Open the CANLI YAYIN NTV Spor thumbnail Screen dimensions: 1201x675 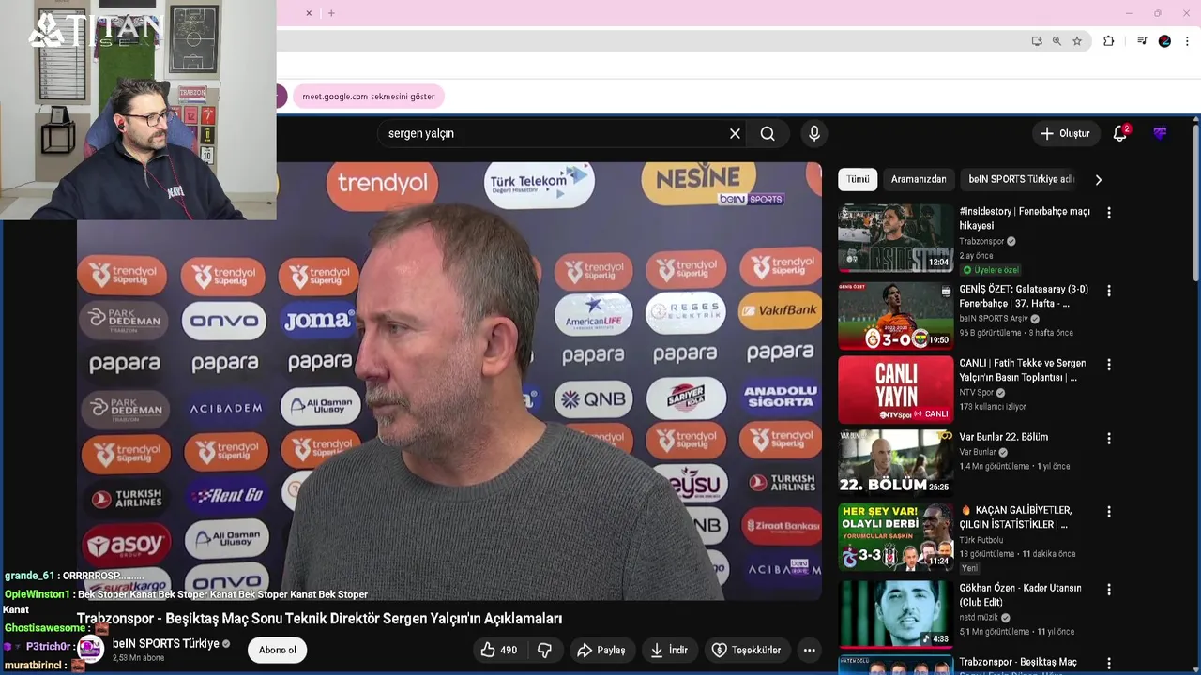pyautogui.click(x=895, y=389)
